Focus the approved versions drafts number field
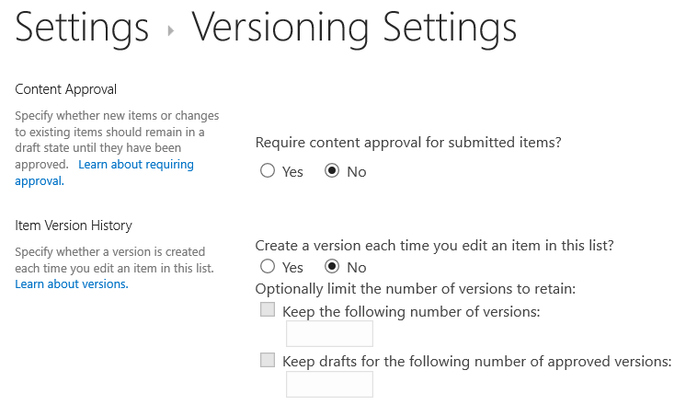 tap(329, 385)
